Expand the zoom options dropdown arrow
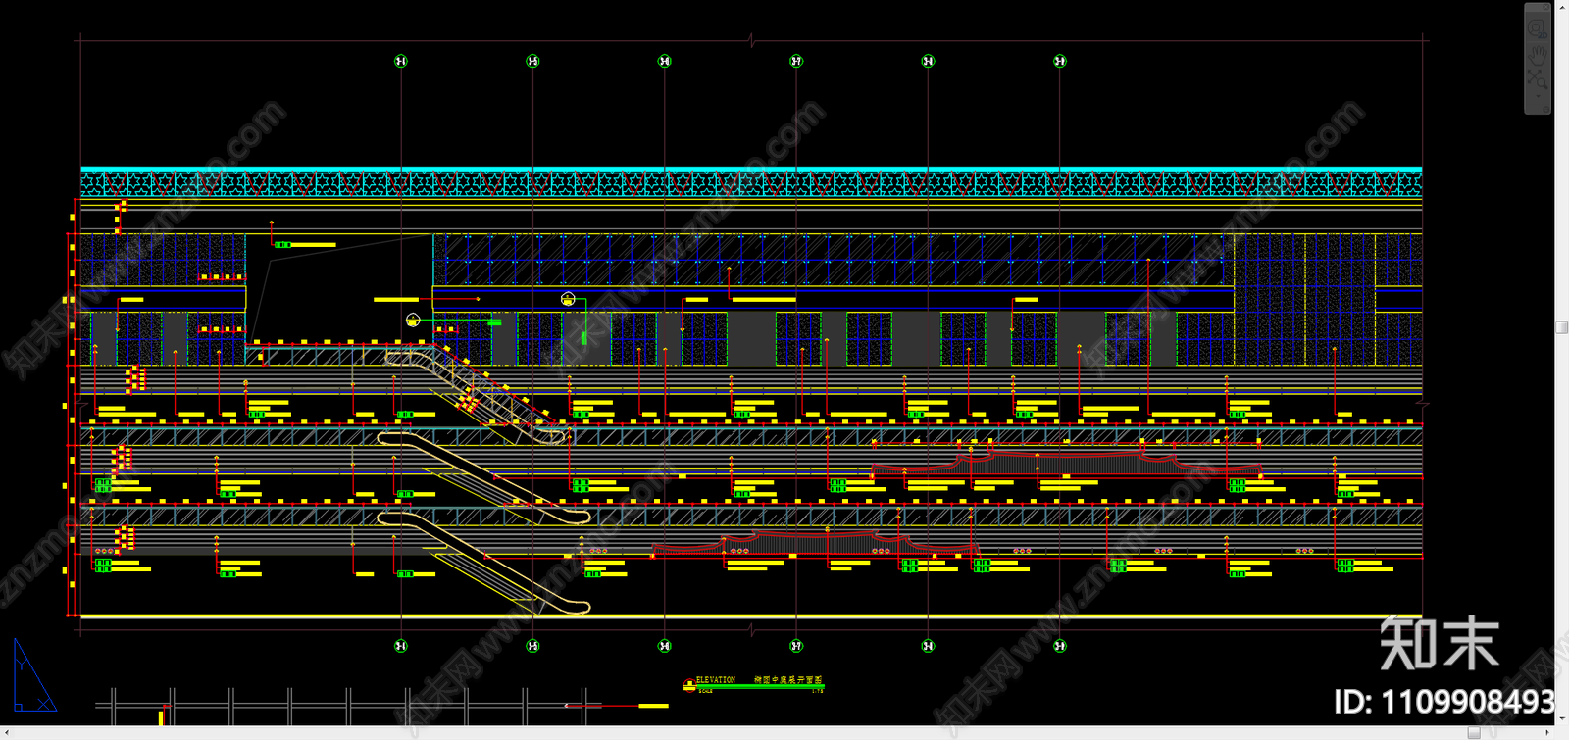 1538,96
